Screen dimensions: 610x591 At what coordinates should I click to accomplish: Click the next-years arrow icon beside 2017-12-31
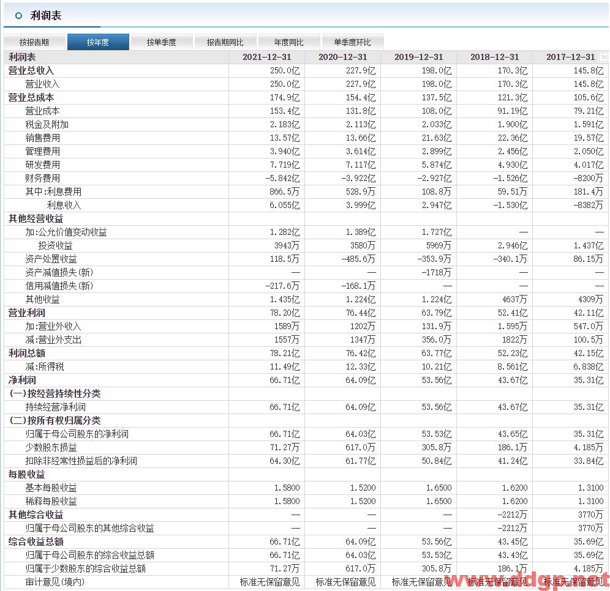pos(603,58)
